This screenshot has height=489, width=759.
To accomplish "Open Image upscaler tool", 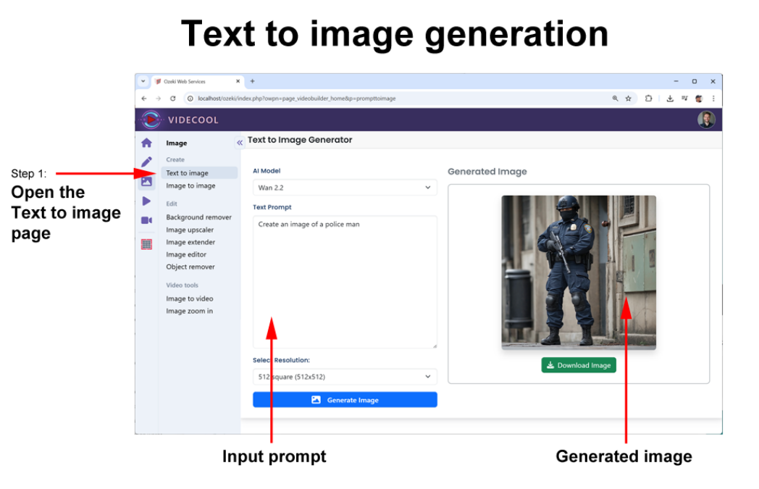I will tap(190, 230).
